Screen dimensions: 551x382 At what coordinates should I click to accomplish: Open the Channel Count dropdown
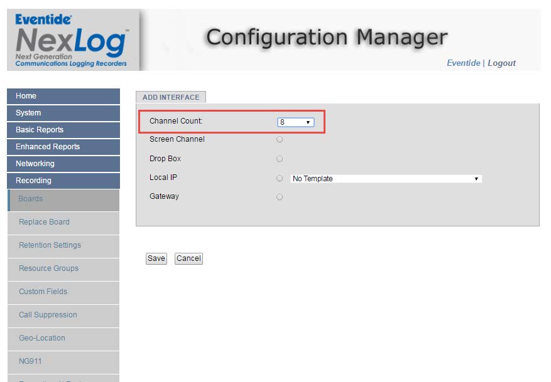click(x=295, y=122)
